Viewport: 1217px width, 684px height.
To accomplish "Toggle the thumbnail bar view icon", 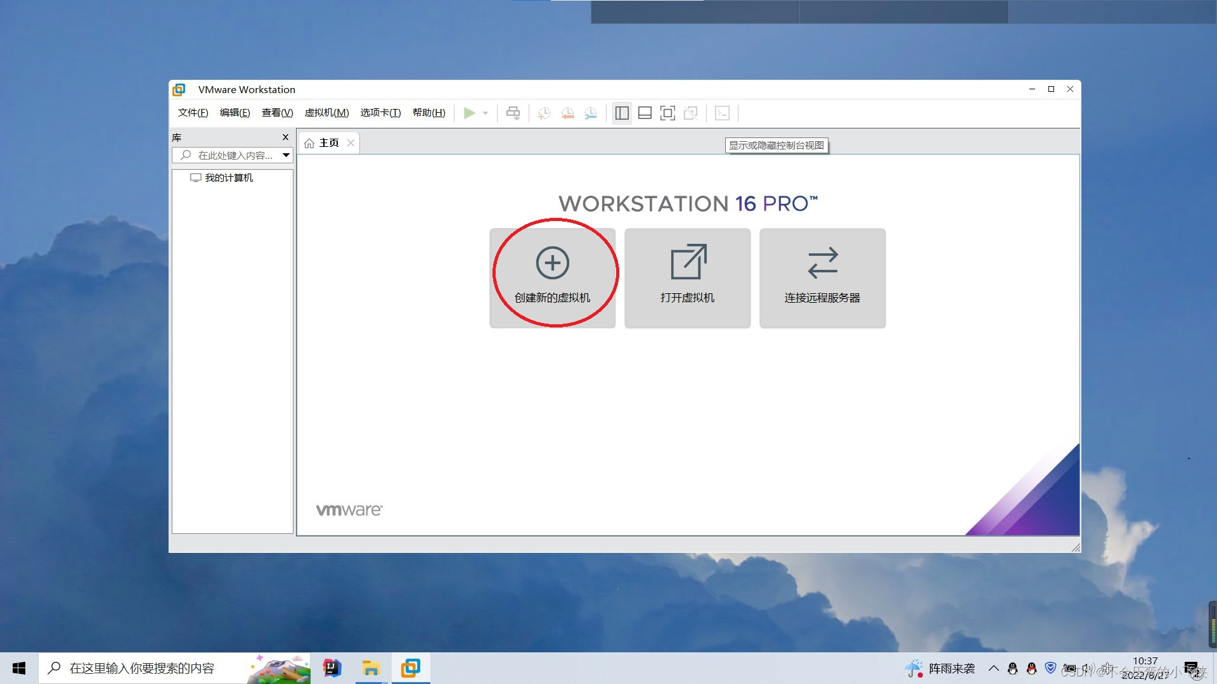I will pos(645,113).
